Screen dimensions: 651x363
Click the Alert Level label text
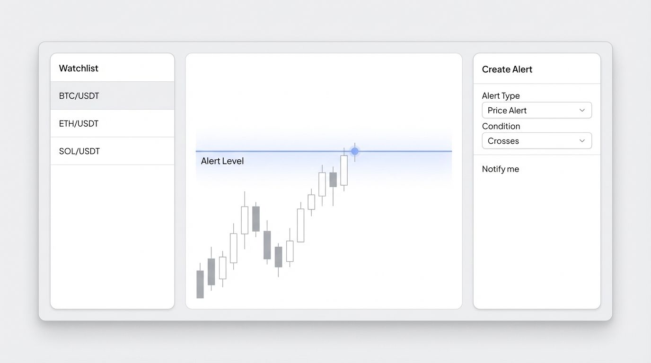(222, 161)
